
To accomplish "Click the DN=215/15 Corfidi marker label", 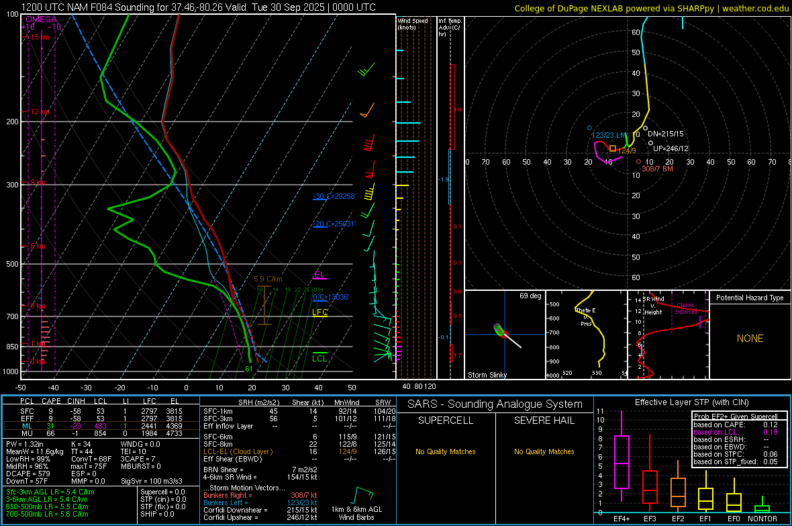I will click(x=665, y=134).
